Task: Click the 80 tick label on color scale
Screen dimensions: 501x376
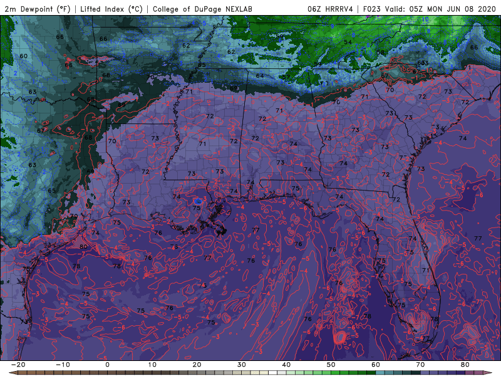Action: pos(465,365)
